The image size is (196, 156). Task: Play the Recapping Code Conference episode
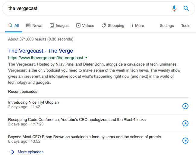point(185,123)
